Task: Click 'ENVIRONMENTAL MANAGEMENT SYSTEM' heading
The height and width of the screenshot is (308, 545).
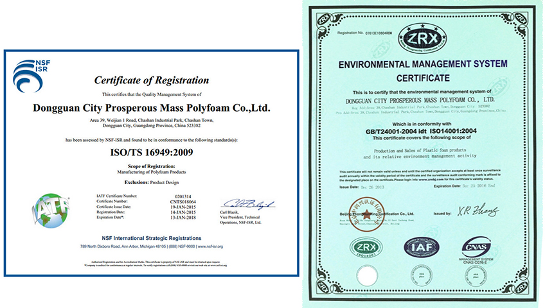Action: (423, 64)
